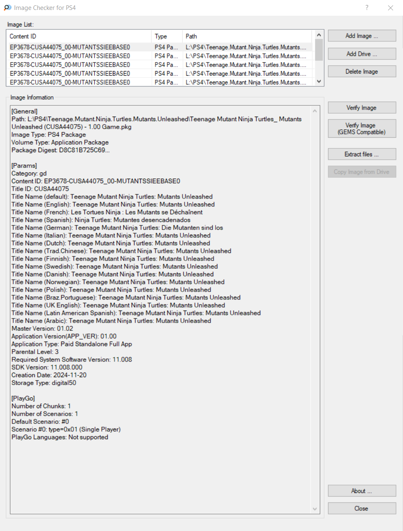Screen dimensions: 403x531
Task: Click the 'Master Version: 01.02' line
Action: click(42, 328)
